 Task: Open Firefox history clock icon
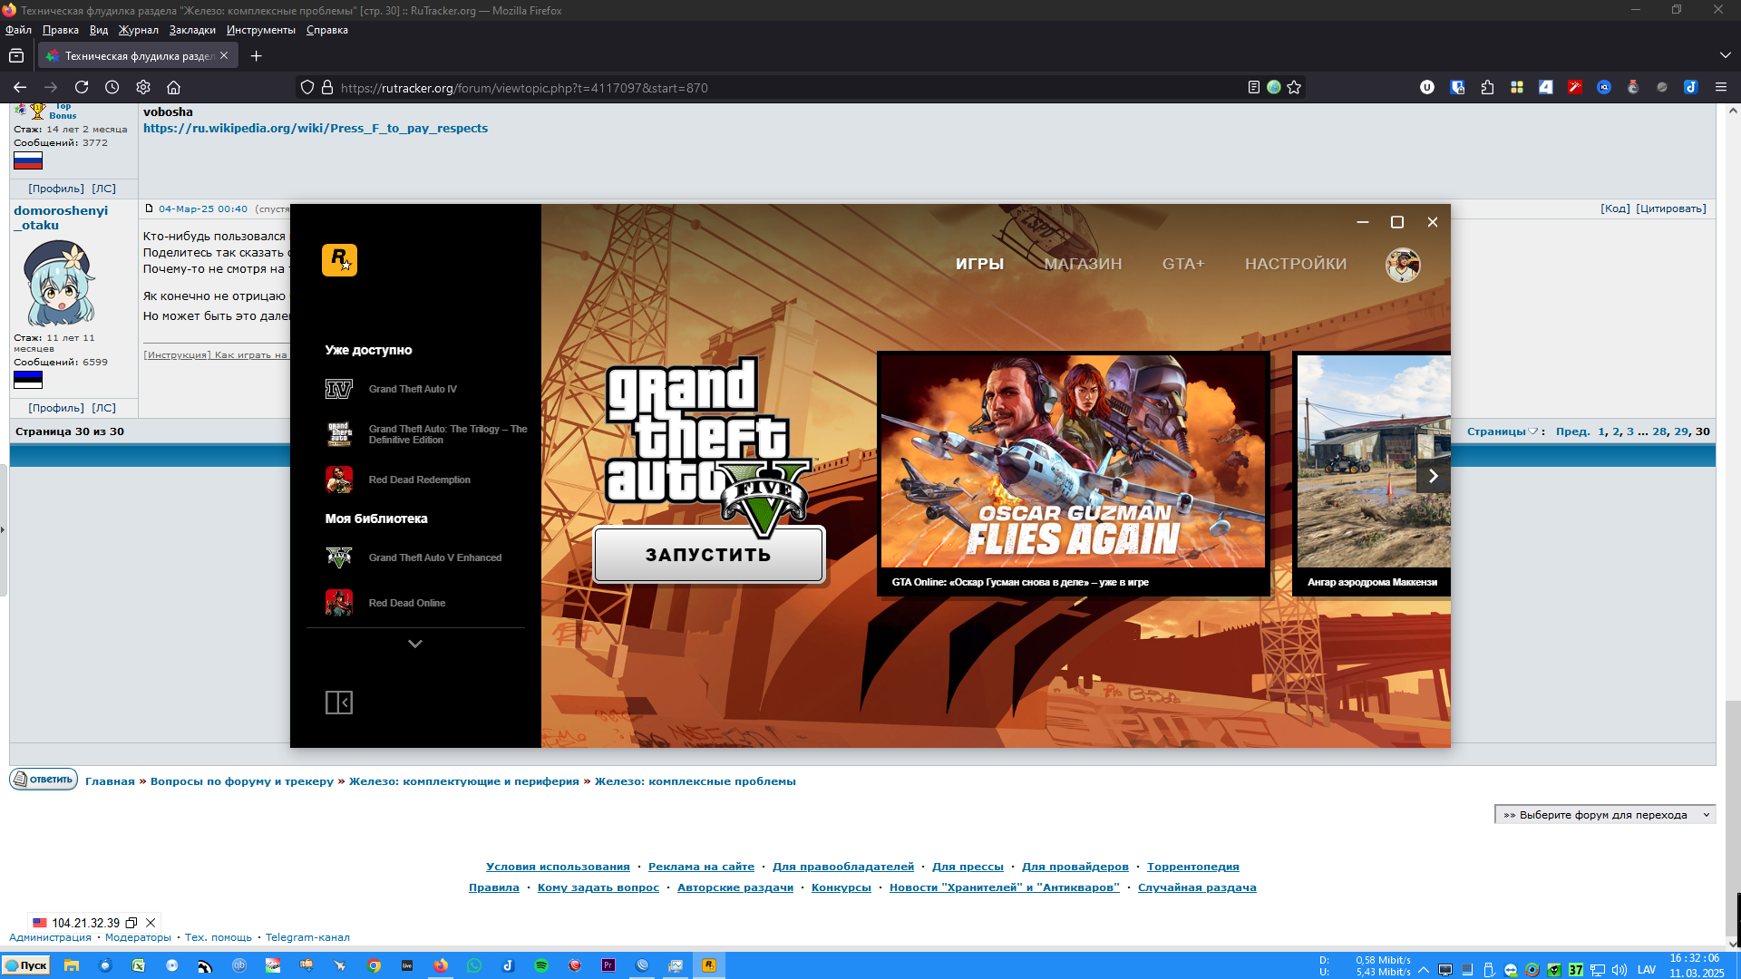click(112, 87)
